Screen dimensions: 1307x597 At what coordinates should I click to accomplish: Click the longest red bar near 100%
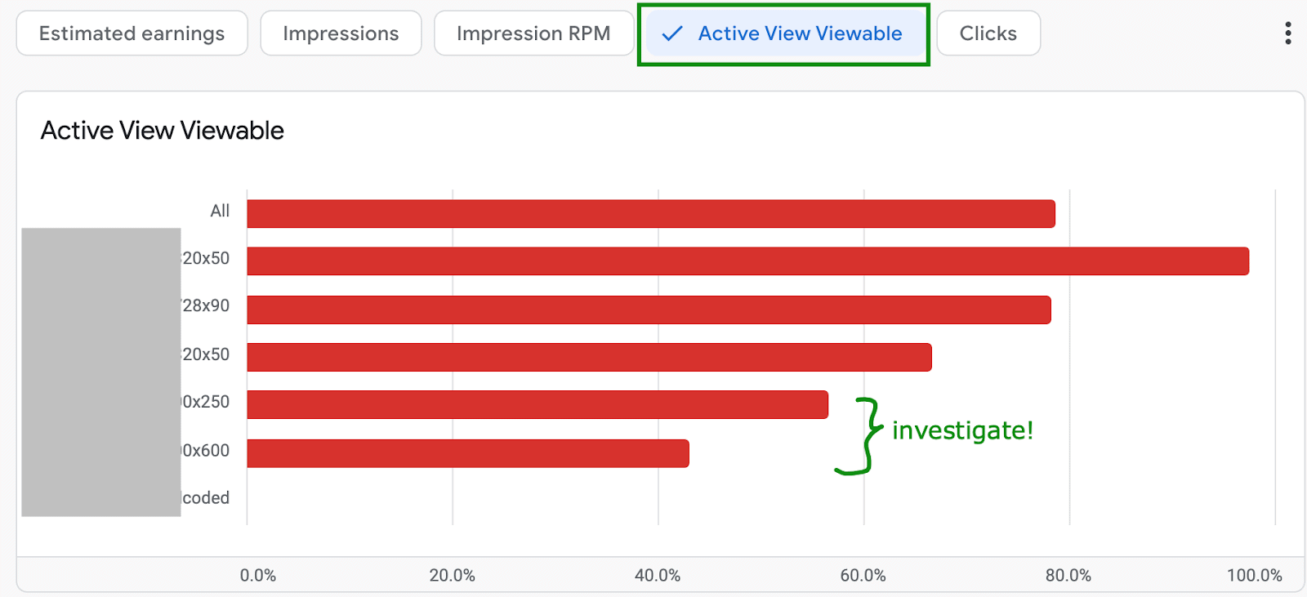[747, 261]
